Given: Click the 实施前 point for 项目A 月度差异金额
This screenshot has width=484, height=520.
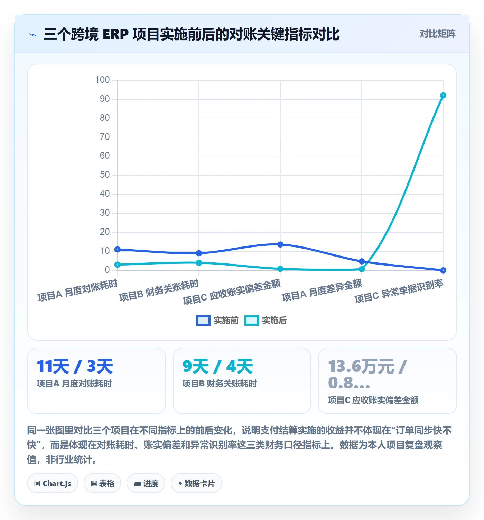Looking at the screenshot, I should 362,261.
